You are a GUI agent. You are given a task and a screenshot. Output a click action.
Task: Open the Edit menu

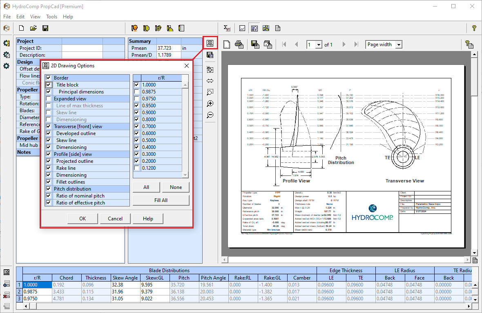20,17
